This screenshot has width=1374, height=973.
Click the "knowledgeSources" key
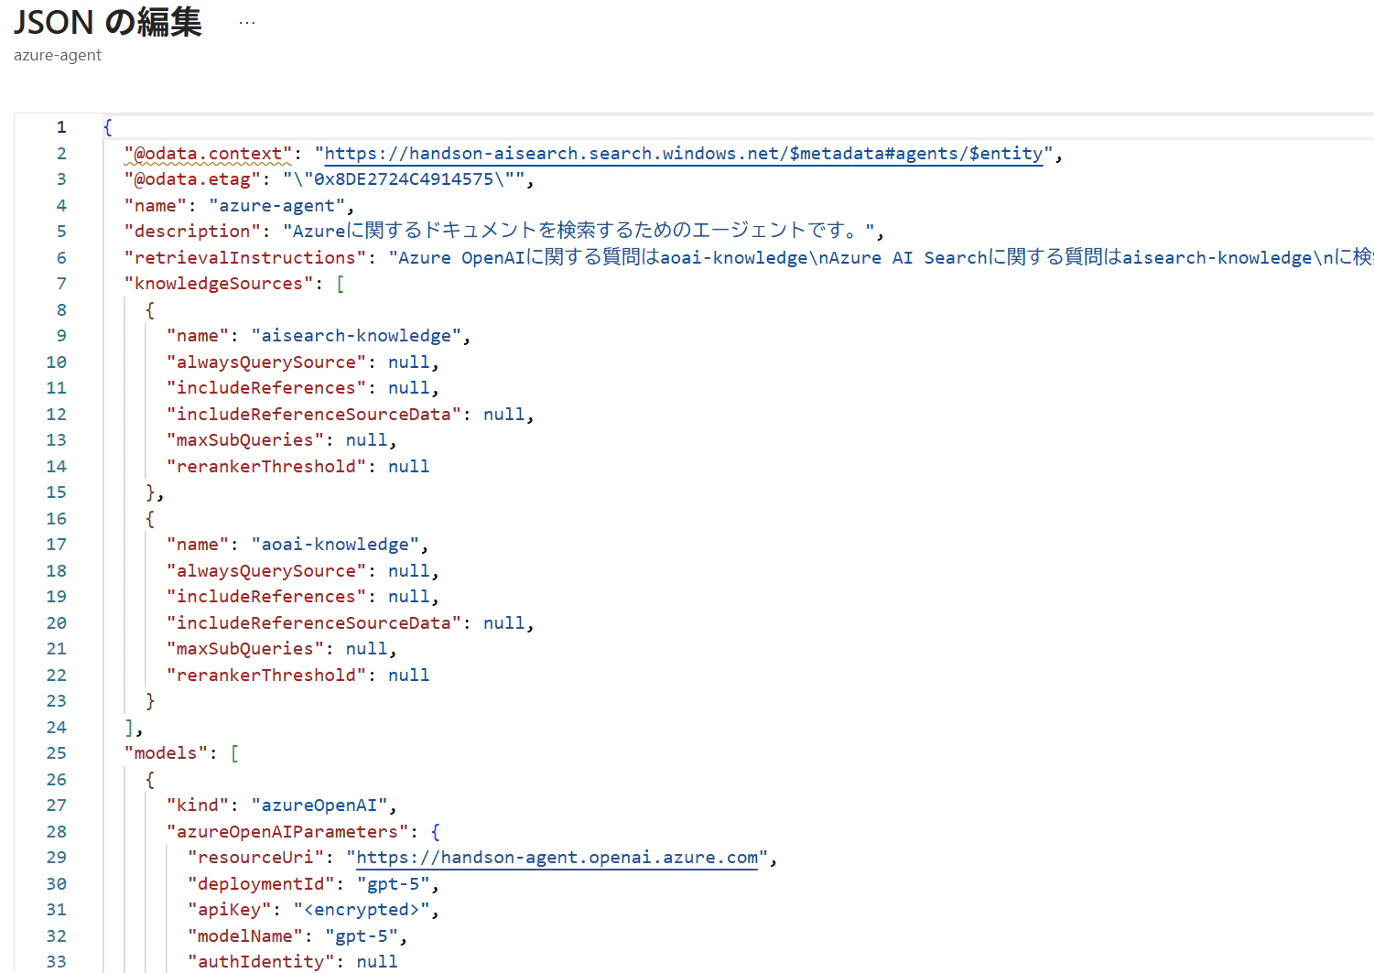click(x=219, y=284)
